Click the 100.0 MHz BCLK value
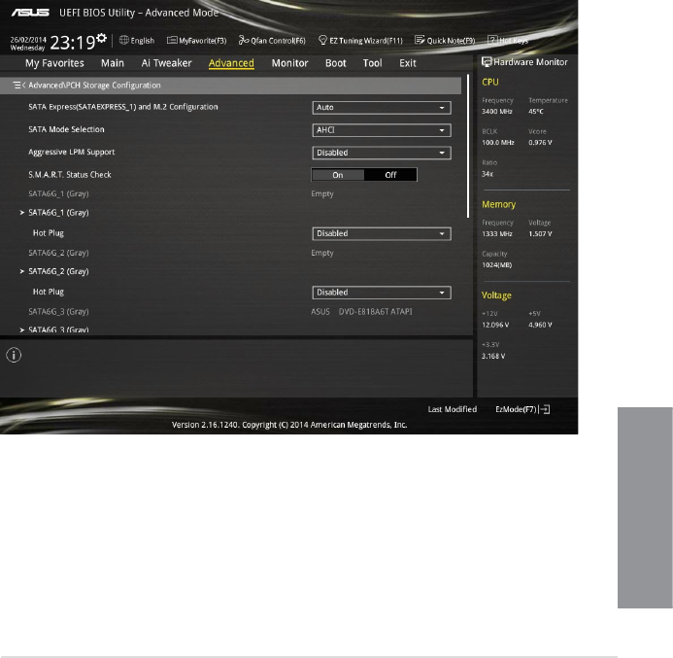The height and width of the screenshot is (658, 673). pyautogui.click(x=498, y=143)
